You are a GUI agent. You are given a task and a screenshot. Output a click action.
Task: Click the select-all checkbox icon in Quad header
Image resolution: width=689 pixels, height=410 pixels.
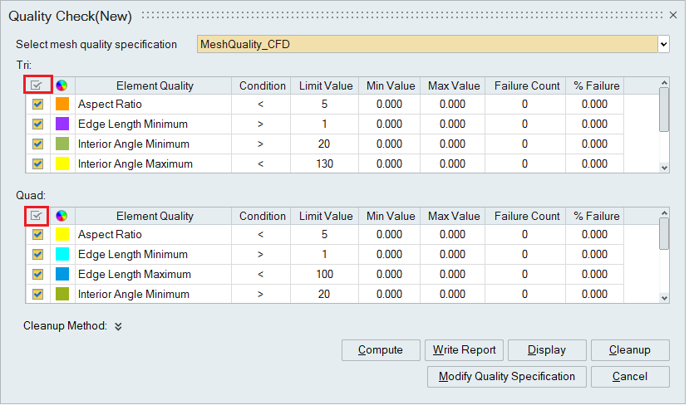pyautogui.click(x=37, y=216)
